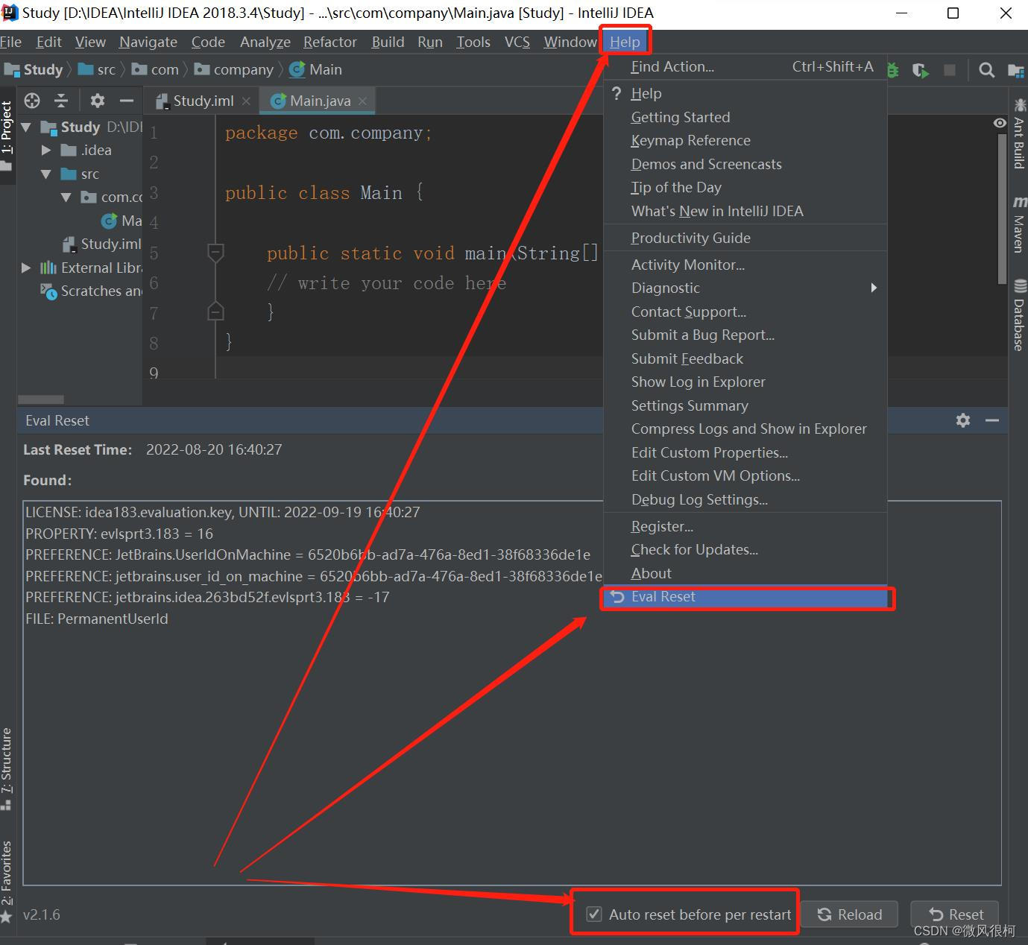The image size is (1028, 945).
Task: Select Study.iml file in project tree
Action: click(x=102, y=244)
